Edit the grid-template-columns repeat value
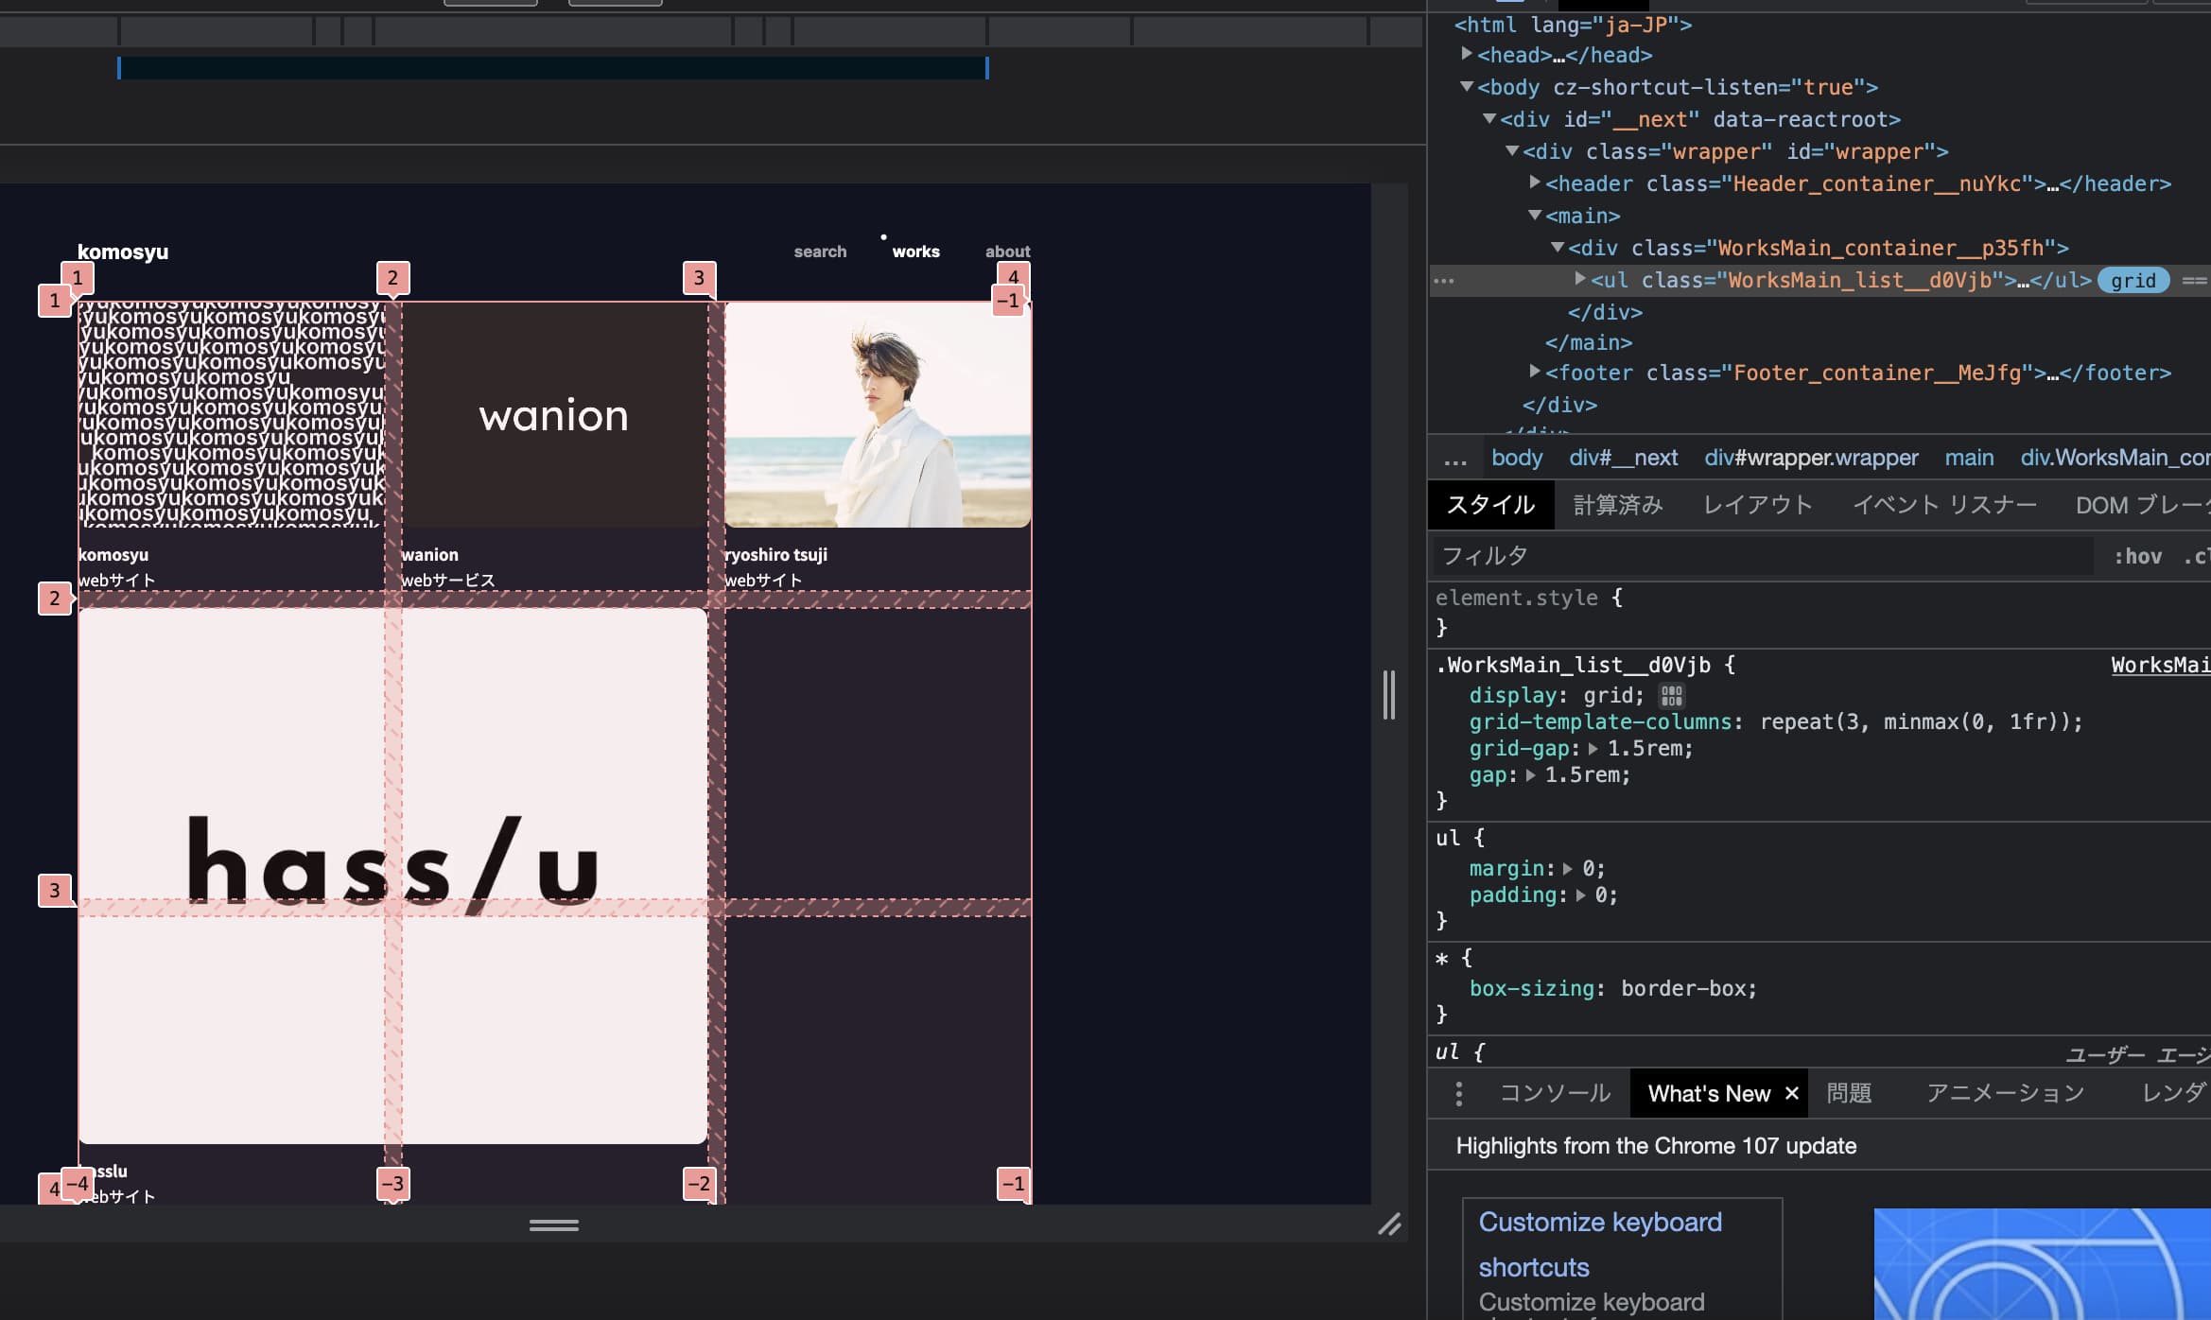This screenshot has height=1320, width=2211. (x=1915, y=722)
